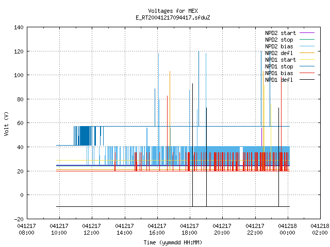Select the 'NPD1 defl' legend label
Screen dimensions: 330x247
tap(279, 80)
